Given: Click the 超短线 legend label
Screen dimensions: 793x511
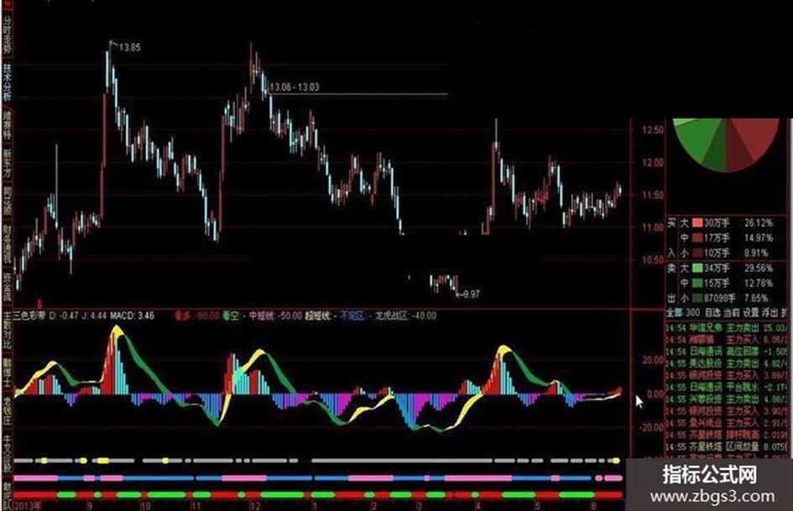Looking at the screenshot, I should (x=316, y=315).
